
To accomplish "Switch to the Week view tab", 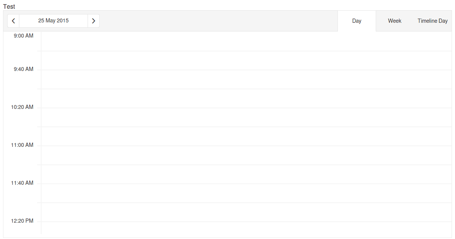I will pyautogui.click(x=395, y=20).
